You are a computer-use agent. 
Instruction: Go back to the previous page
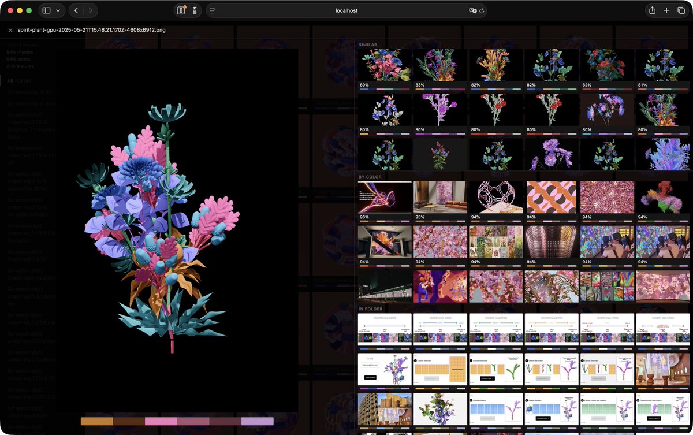tap(76, 10)
